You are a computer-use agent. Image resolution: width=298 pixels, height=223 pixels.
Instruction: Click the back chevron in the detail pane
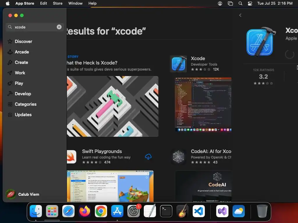(240, 15)
